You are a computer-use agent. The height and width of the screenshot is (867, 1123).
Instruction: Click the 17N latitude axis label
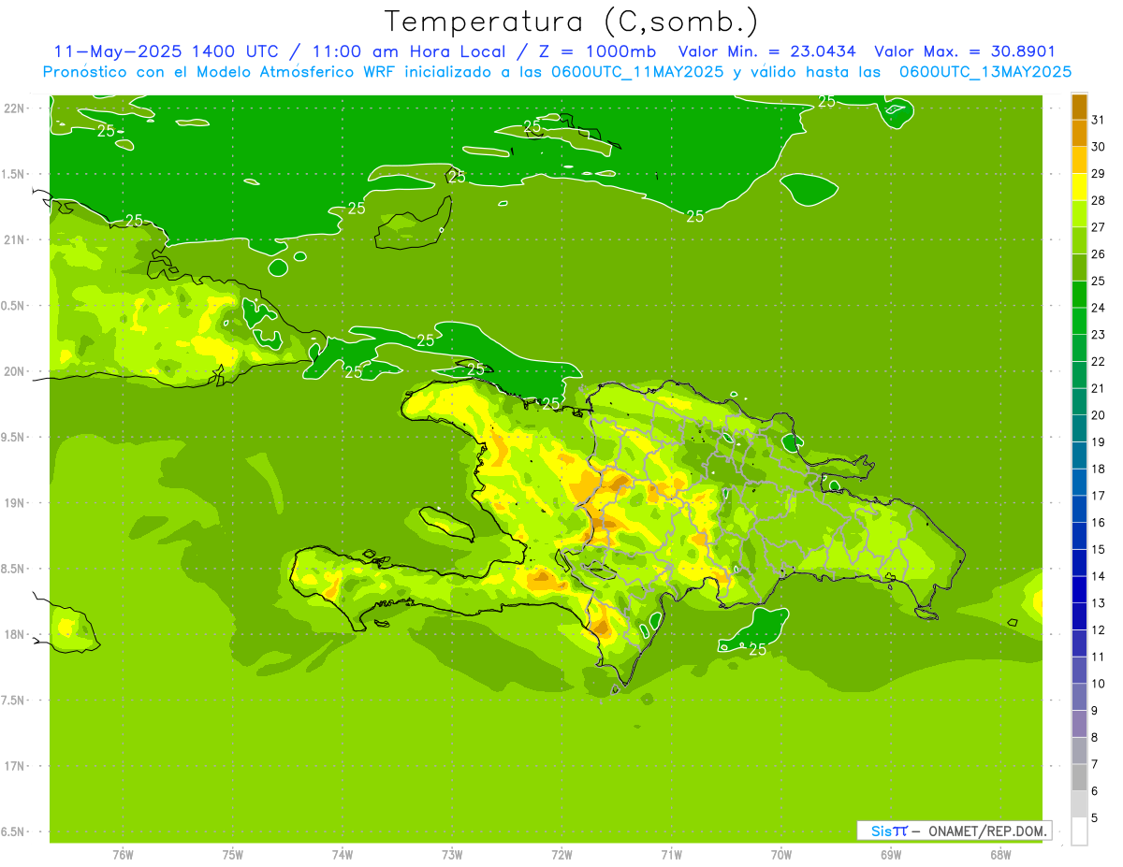click(x=14, y=766)
